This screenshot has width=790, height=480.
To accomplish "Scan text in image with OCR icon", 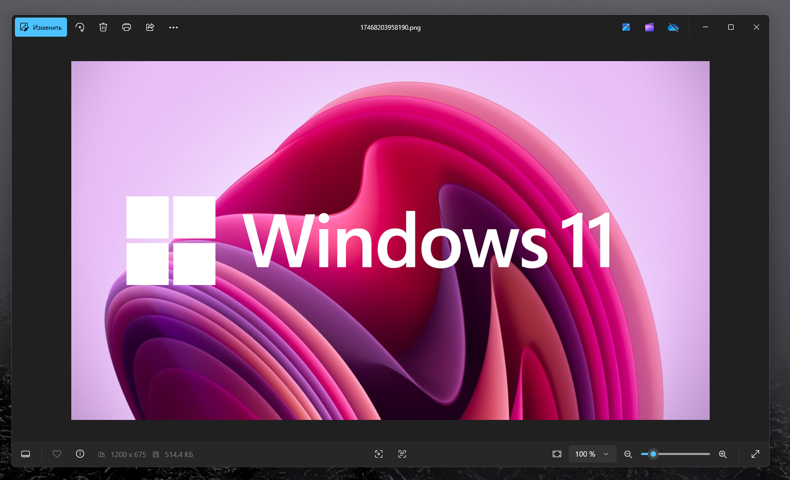I will 402,454.
